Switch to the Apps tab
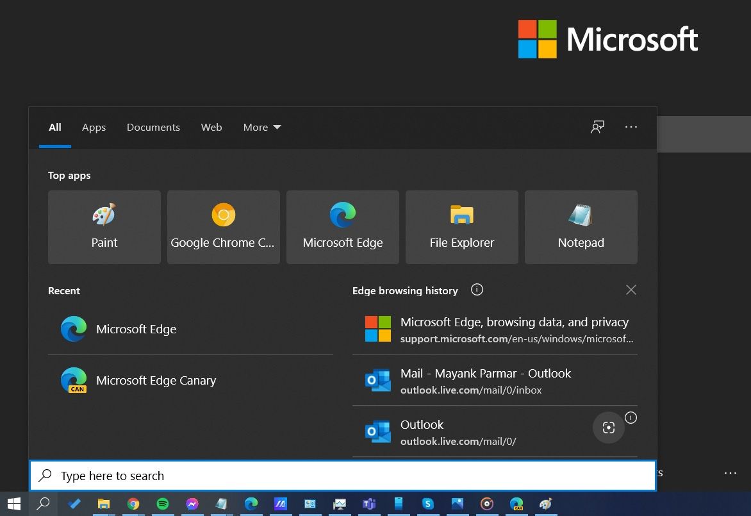This screenshot has width=751, height=516. click(x=94, y=127)
